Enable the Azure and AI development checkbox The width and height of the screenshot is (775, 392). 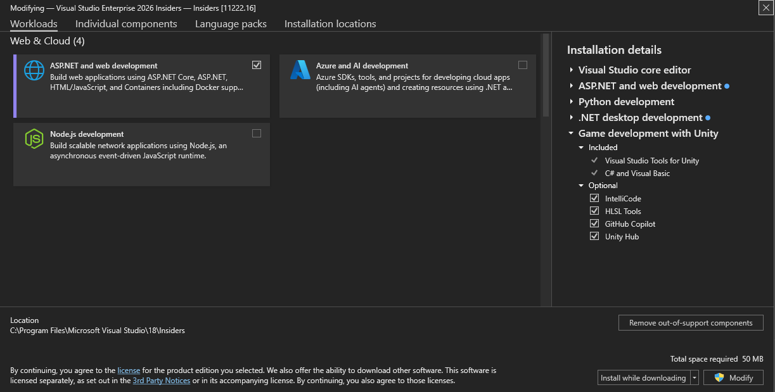[523, 65]
